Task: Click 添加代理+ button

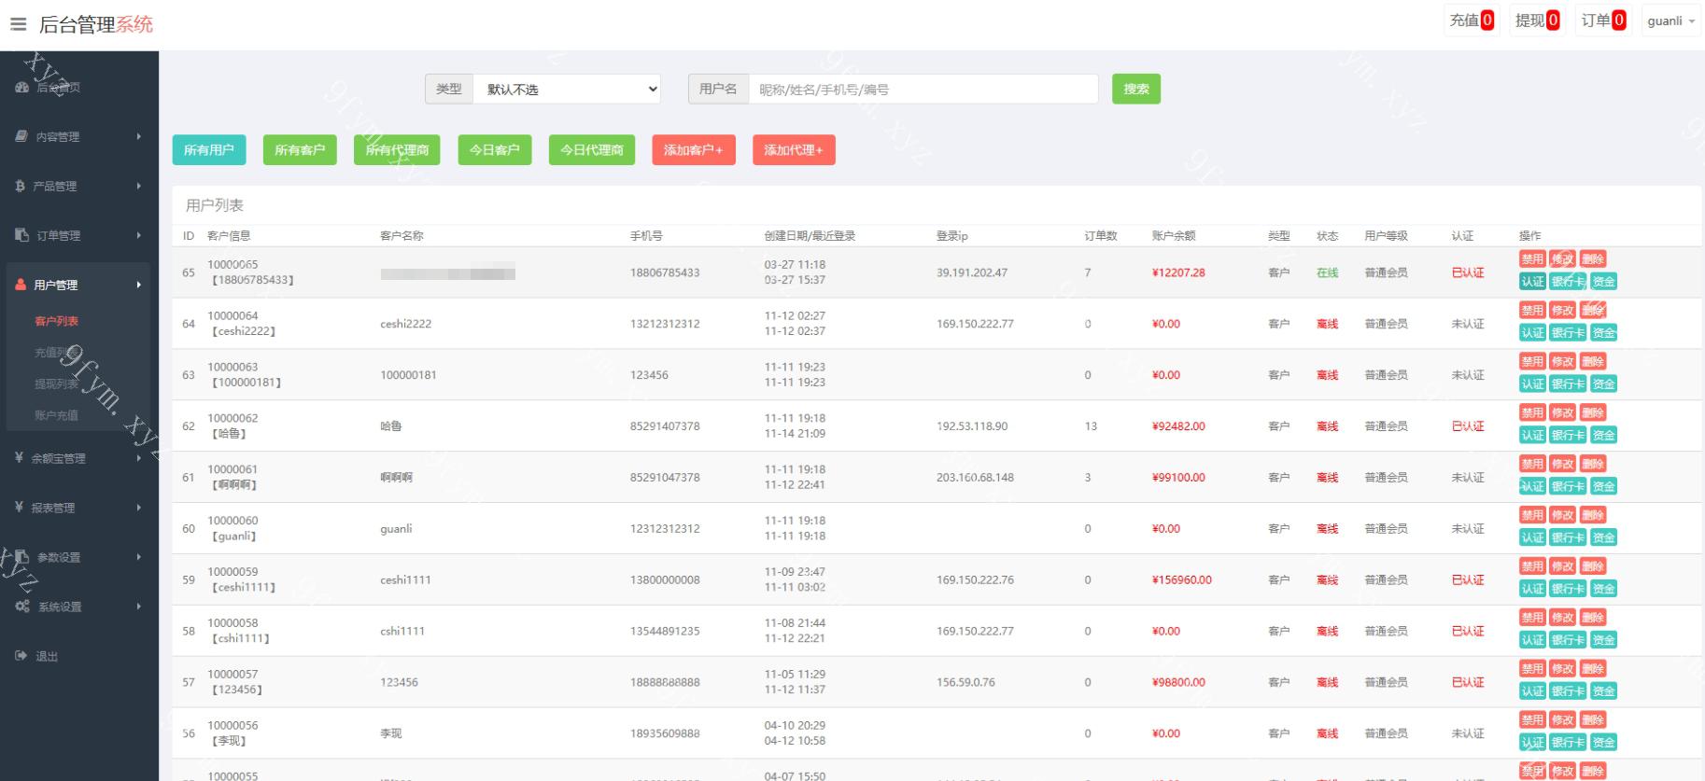Action: pyautogui.click(x=794, y=149)
